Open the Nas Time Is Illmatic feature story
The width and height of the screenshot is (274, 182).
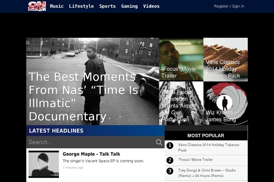[x=93, y=81]
